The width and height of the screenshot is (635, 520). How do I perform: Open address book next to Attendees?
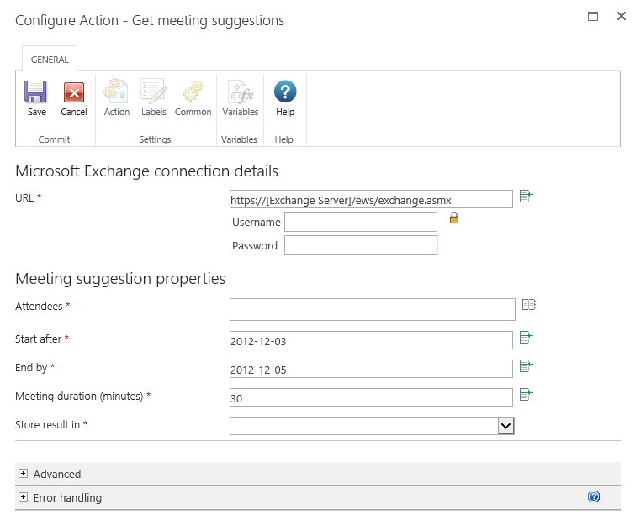click(528, 306)
